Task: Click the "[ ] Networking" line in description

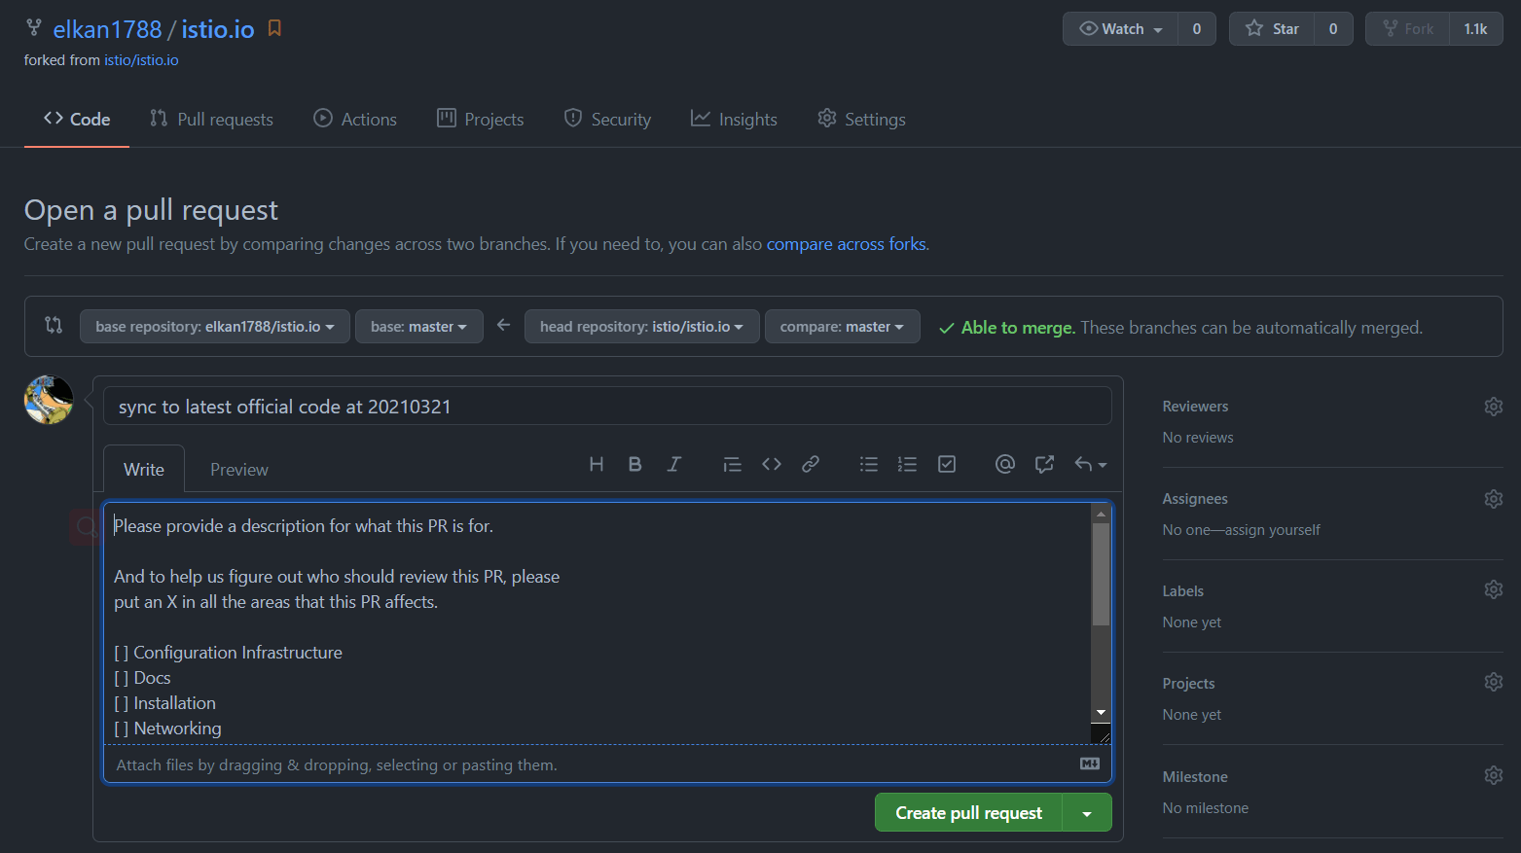Action: point(167,729)
